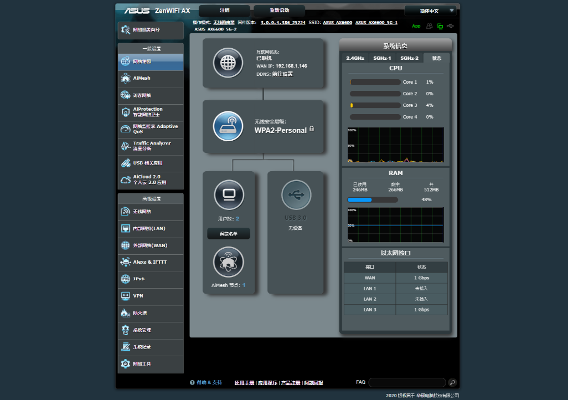Open the USB applications icon
568x400 pixels.
(125, 163)
